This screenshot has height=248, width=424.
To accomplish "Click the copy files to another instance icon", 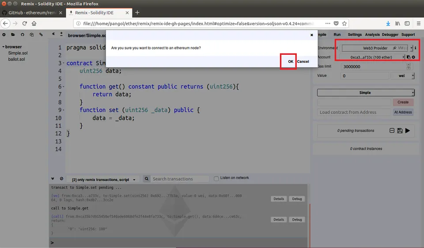I will 32,34.
